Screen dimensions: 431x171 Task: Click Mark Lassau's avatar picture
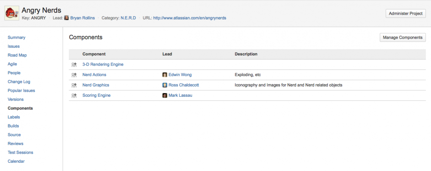click(x=165, y=96)
